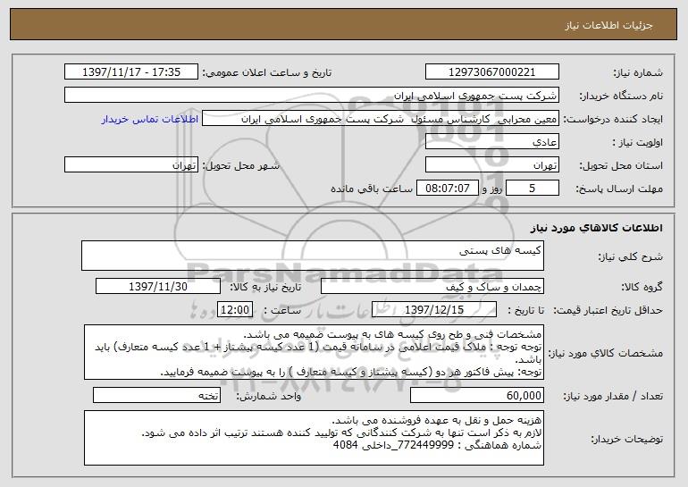
Task: Click the label مهلت ارسال پاسخ
Action: [619, 189]
